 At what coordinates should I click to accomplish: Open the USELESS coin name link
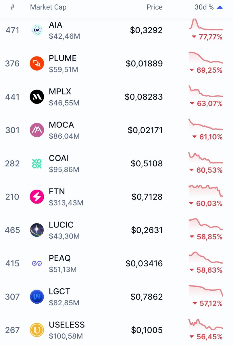[67, 325]
